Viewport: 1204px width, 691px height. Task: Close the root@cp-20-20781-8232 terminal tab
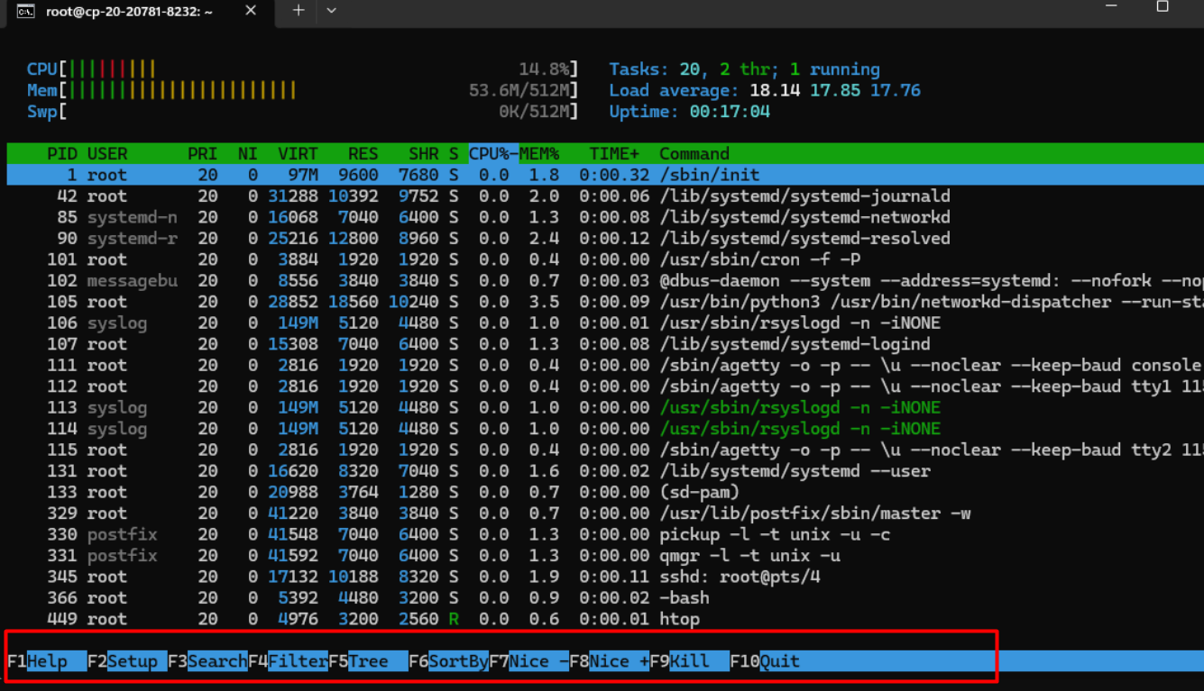pos(251,11)
